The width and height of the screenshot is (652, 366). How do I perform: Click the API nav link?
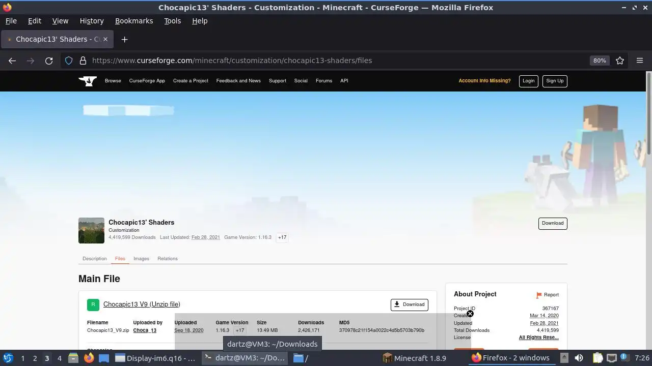[344, 81]
